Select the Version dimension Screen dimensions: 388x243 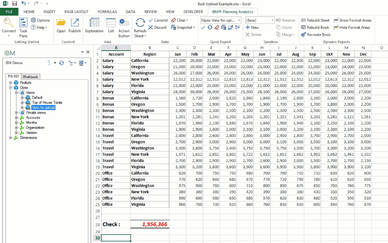click(x=31, y=133)
